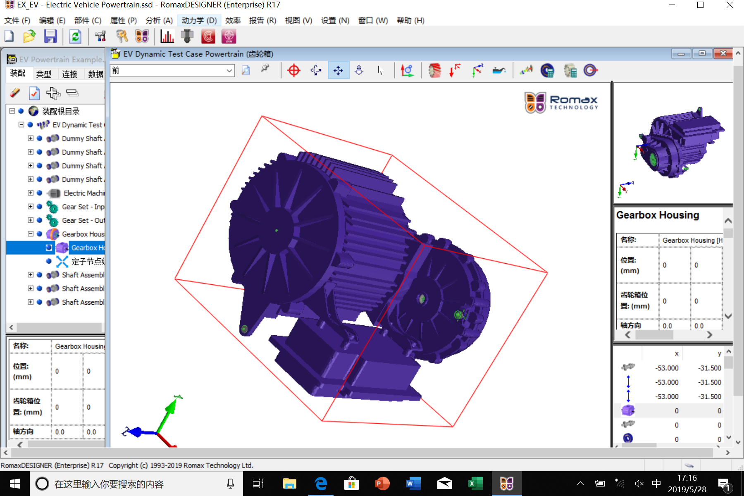The height and width of the screenshot is (496, 744).
Task: Expand the Gear Set - Out node
Action: 31,220
